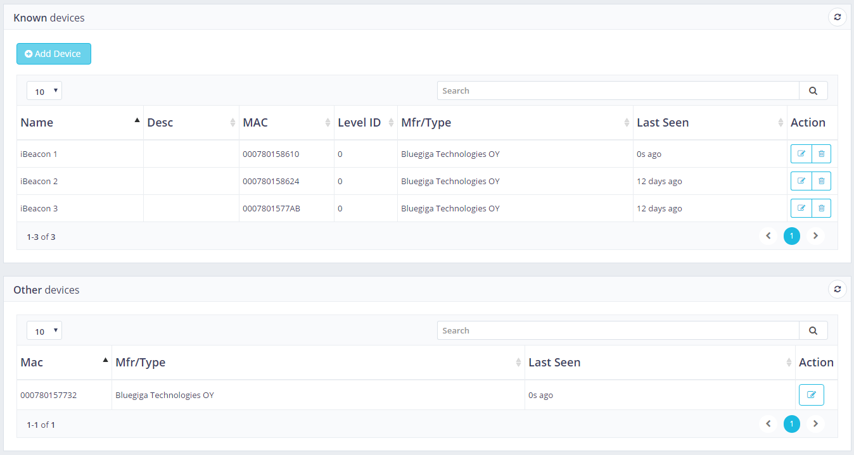Edit the iBeacon 1 device
Viewport: 854px width, 455px height.
tap(801, 154)
